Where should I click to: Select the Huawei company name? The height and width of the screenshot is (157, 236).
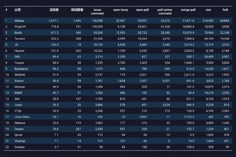pos(19,51)
